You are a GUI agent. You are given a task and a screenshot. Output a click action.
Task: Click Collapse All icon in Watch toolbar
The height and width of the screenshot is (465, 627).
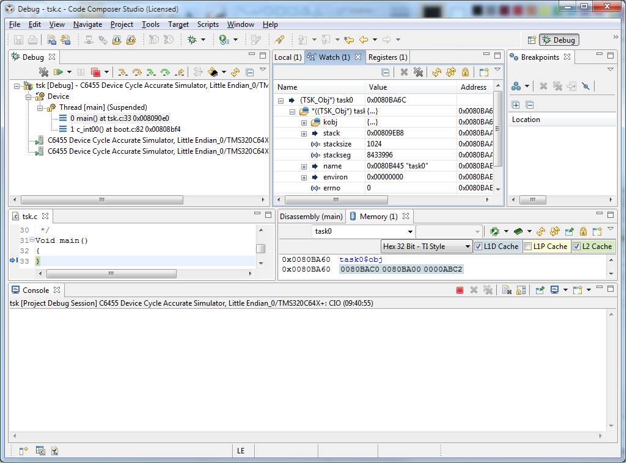[386, 72]
